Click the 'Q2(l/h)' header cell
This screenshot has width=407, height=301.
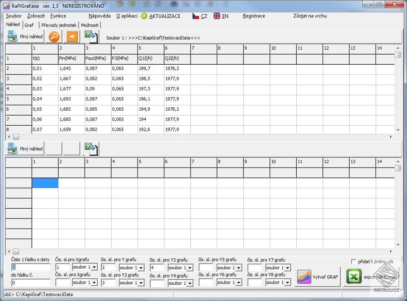(177, 59)
